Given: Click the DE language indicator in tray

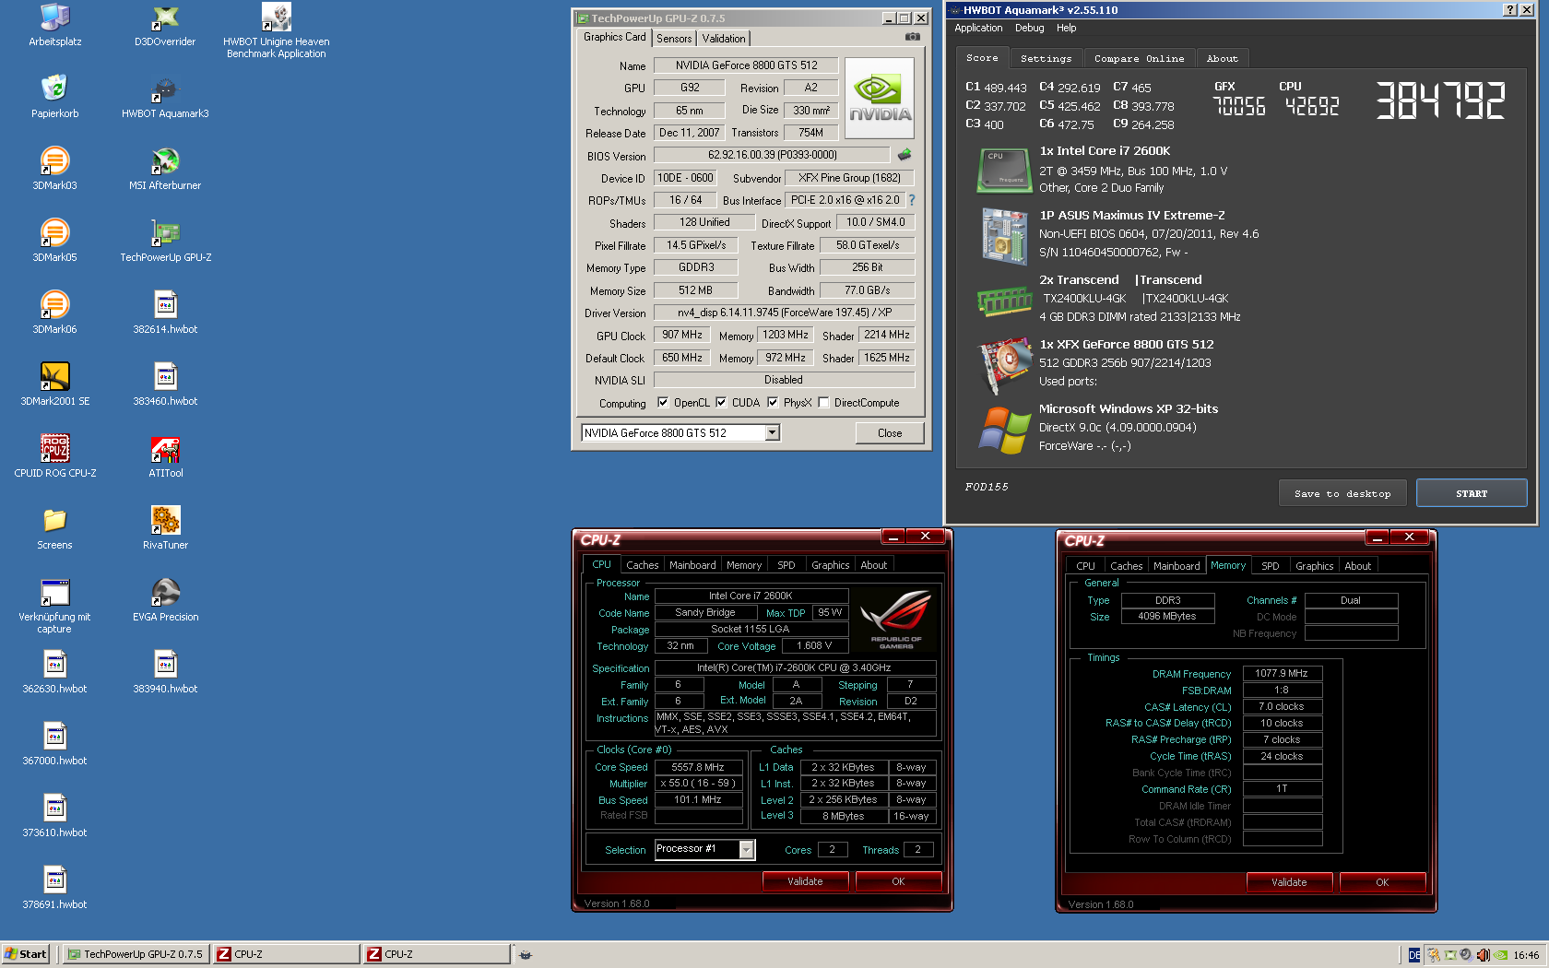Looking at the screenshot, I should (x=1414, y=955).
